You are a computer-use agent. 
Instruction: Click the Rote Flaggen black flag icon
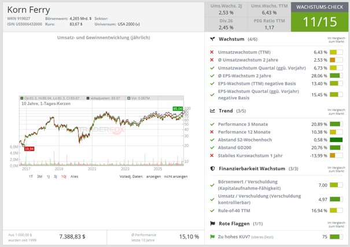click(x=212, y=223)
